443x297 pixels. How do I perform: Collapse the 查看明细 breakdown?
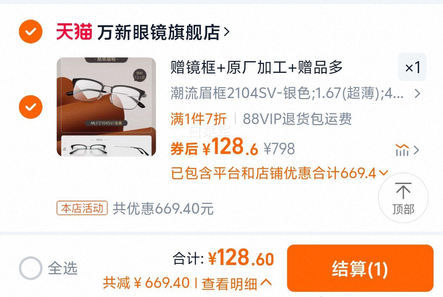tap(237, 283)
